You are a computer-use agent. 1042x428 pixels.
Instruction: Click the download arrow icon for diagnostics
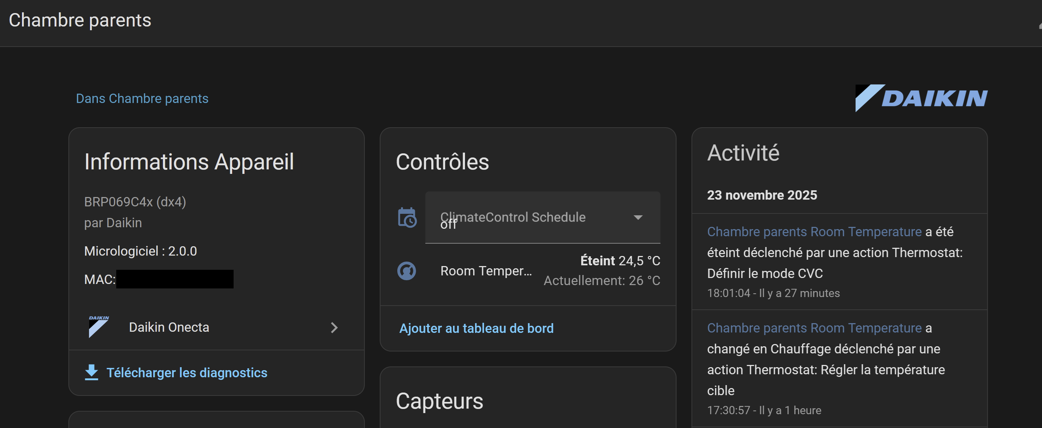tap(92, 372)
